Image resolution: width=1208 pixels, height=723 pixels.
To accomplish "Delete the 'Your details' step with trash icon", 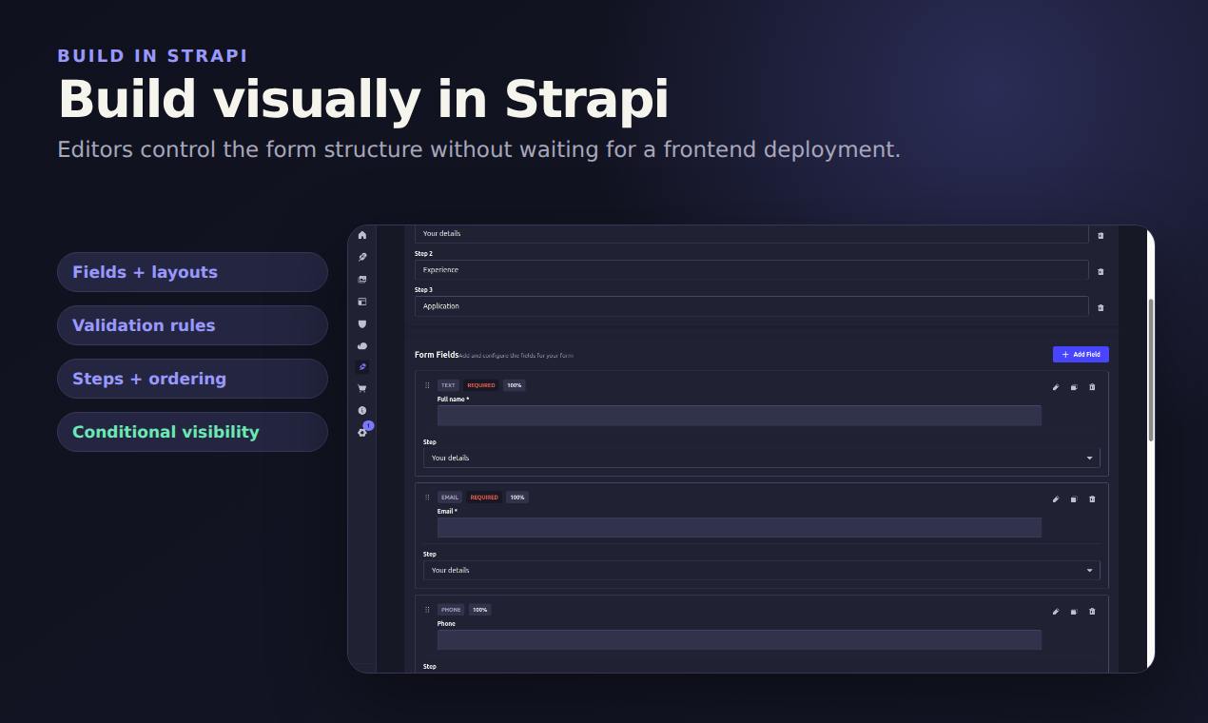I will pos(1101,235).
